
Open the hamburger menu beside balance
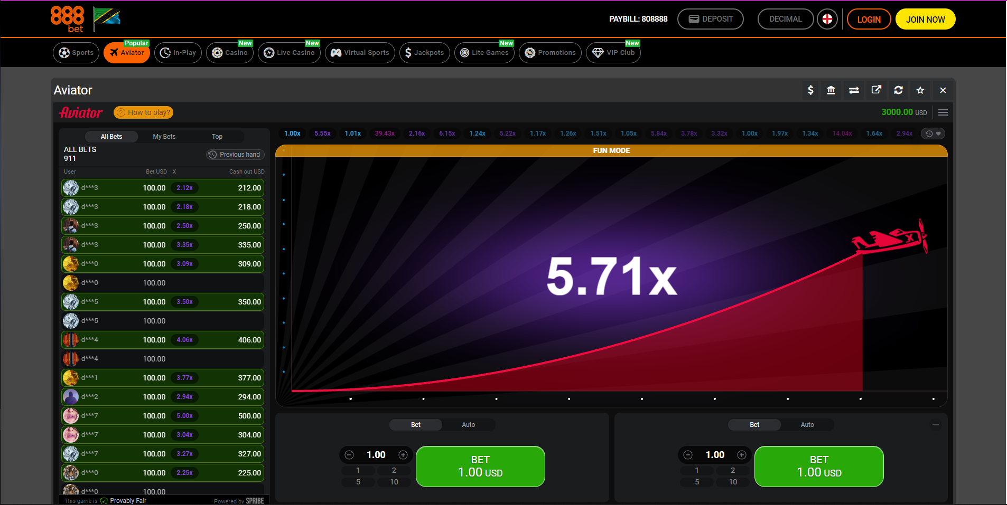click(943, 112)
